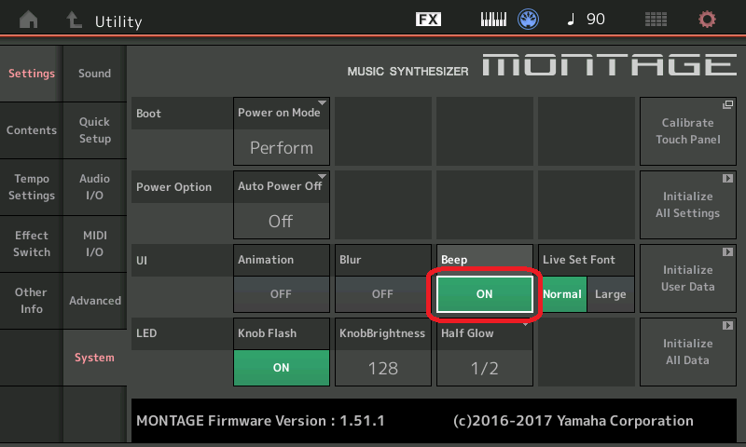
Task: Adjust the KnobBrightness value field 128
Action: pos(382,368)
